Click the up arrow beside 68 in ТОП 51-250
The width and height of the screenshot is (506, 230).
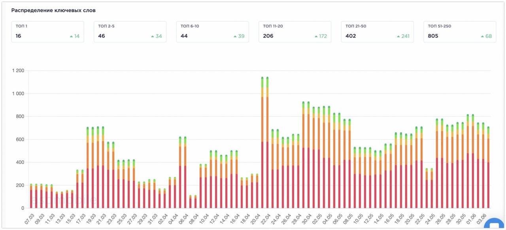point(482,36)
